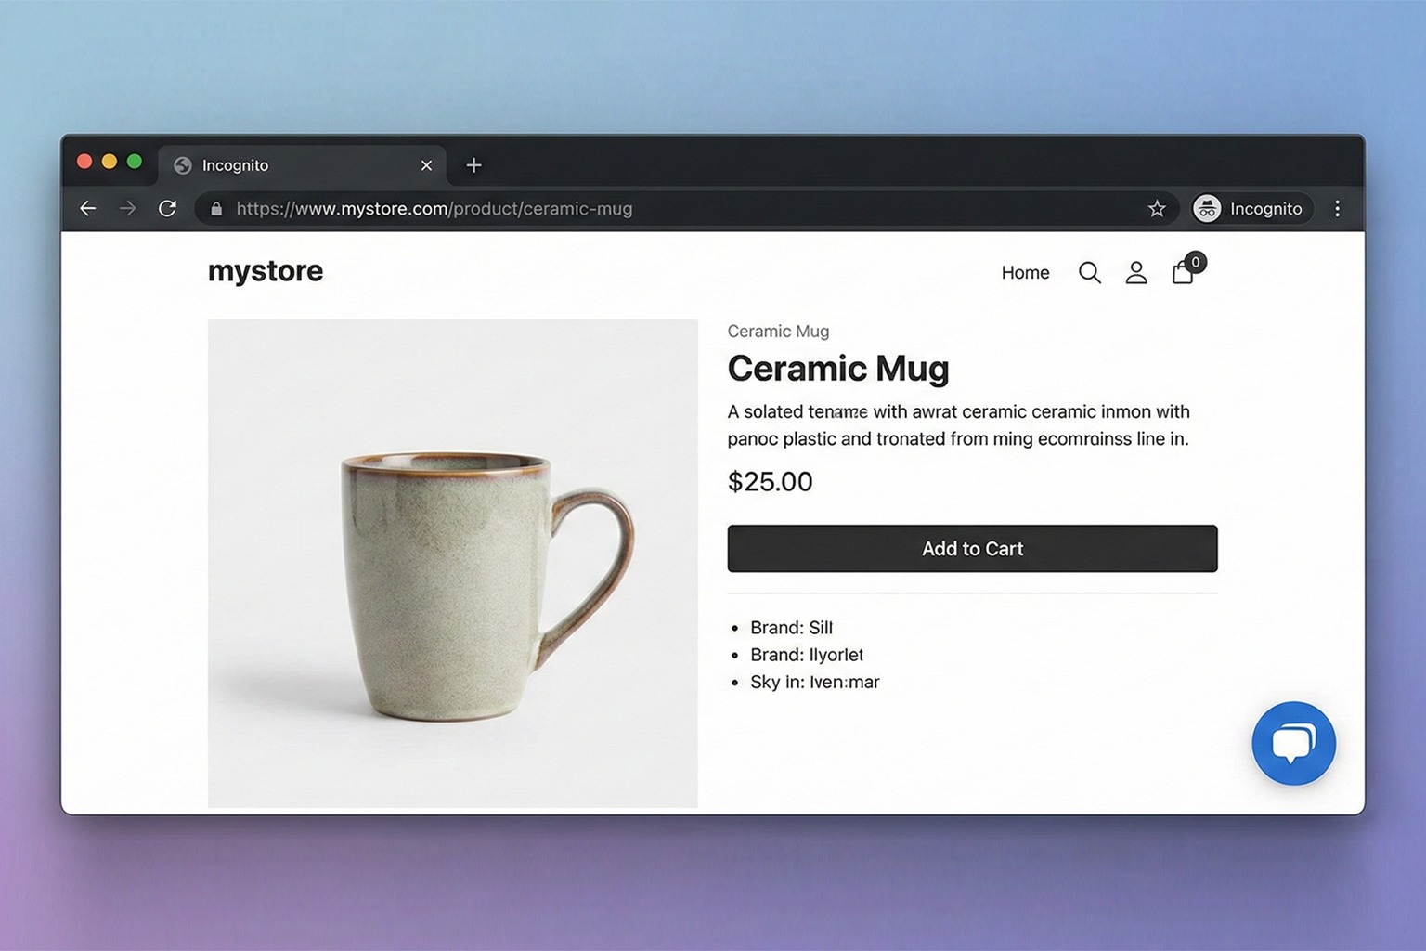Click the Add to Cart button
The width and height of the screenshot is (1426, 951).
[972, 548]
